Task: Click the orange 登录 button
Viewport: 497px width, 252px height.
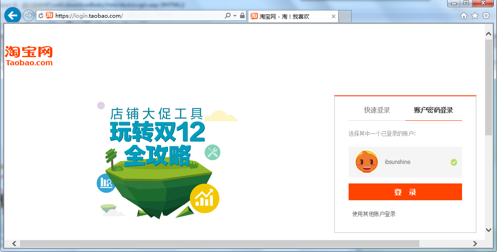Action: click(x=405, y=192)
